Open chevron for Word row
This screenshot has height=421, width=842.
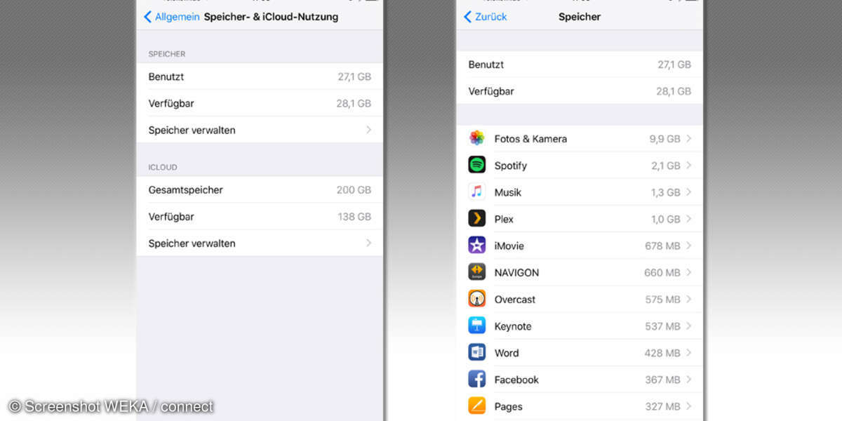[689, 353]
